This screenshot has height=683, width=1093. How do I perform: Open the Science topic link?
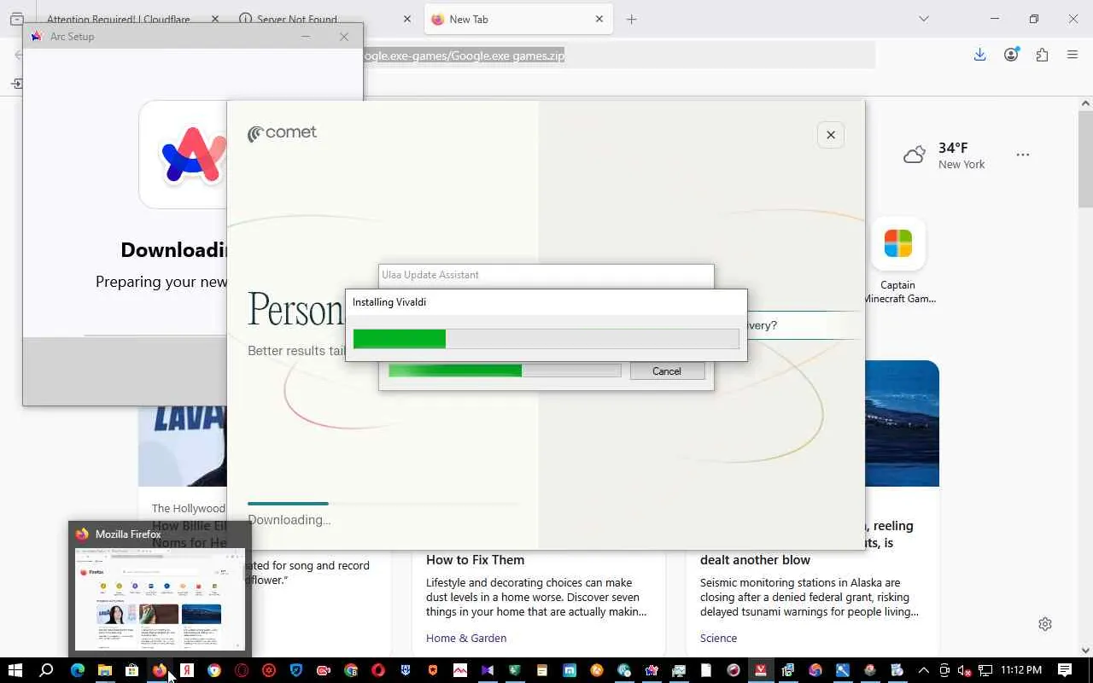click(719, 638)
